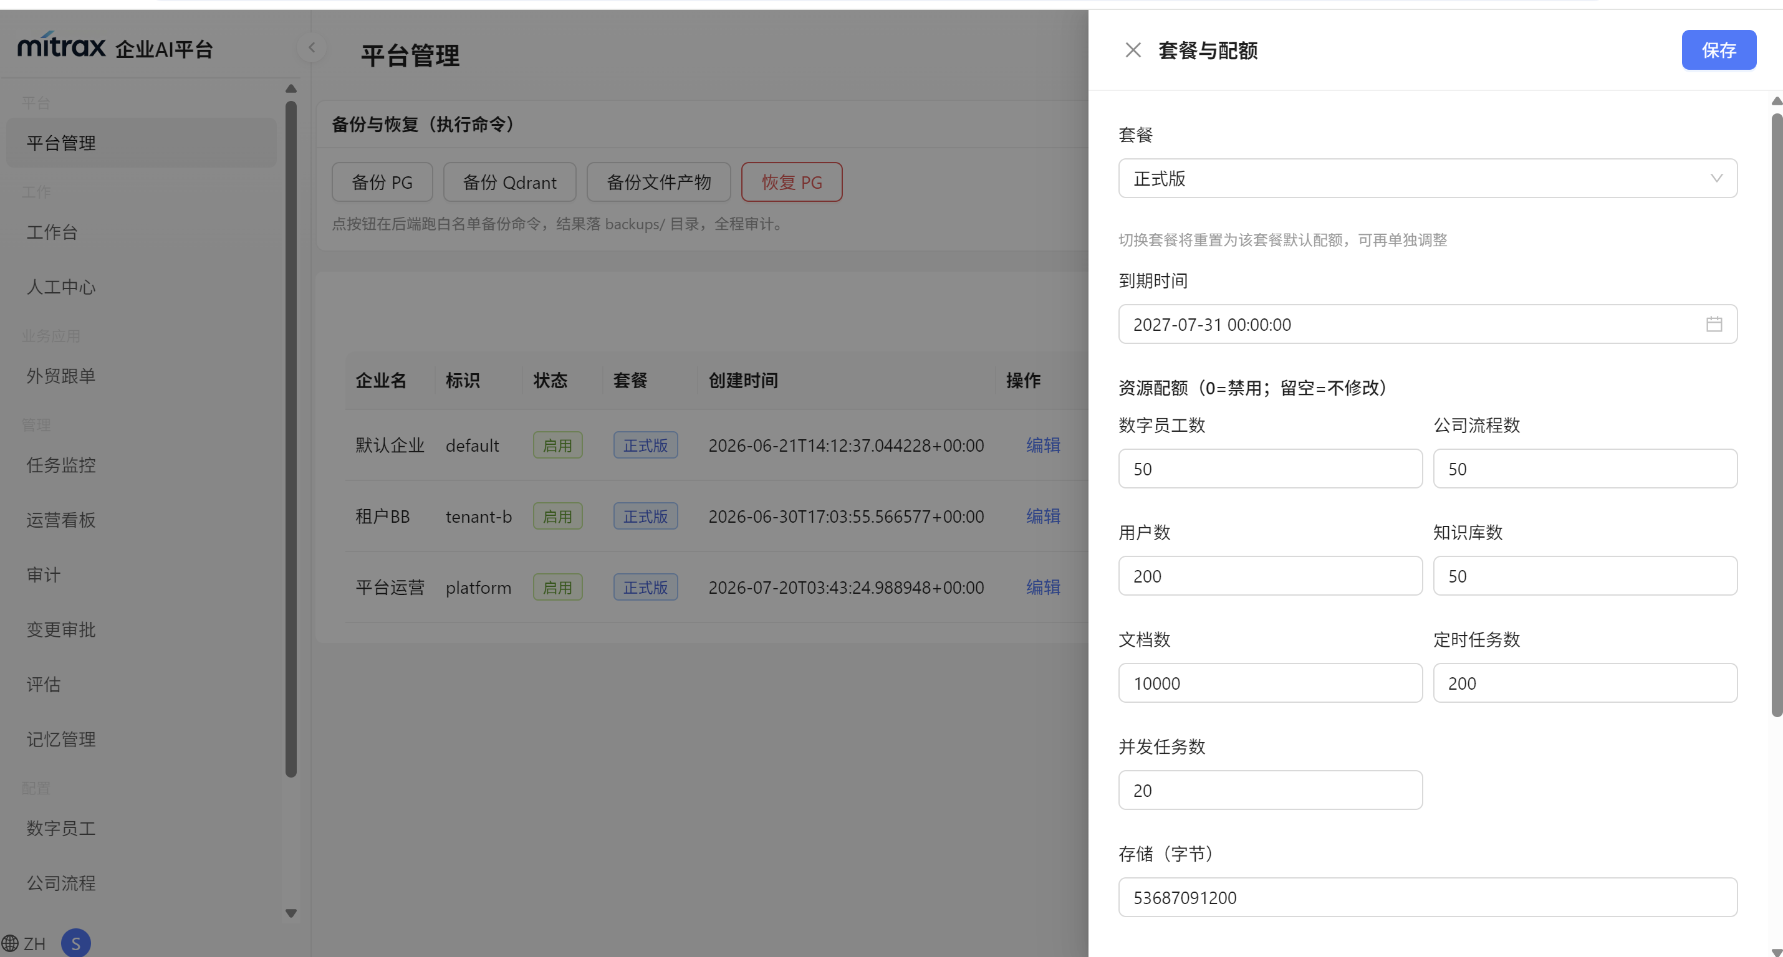
Task: Open the user avatar S
Action: tap(75, 943)
